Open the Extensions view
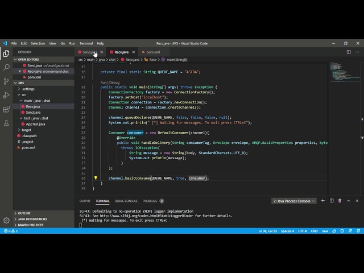364x273 pixels. point(6,109)
